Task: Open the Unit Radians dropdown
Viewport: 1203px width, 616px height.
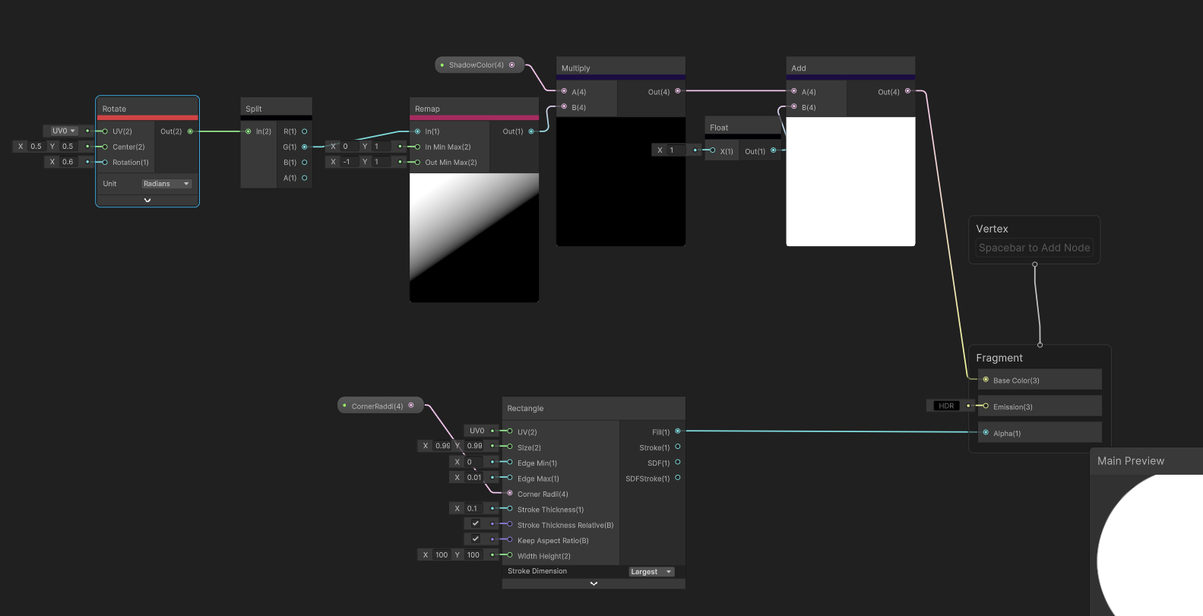Action: pyautogui.click(x=166, y=184)
